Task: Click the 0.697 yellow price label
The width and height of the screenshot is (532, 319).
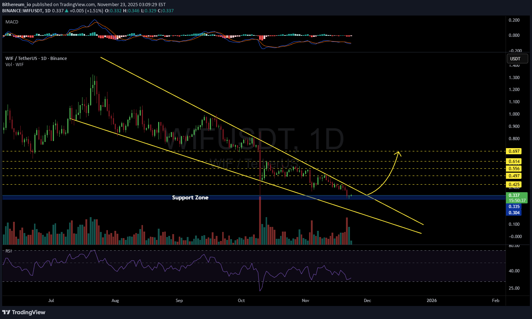Action: (x=514, y=151)
